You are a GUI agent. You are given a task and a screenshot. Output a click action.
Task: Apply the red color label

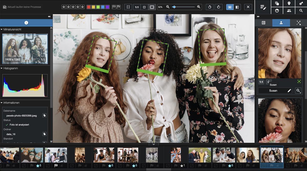click(89, 7)
